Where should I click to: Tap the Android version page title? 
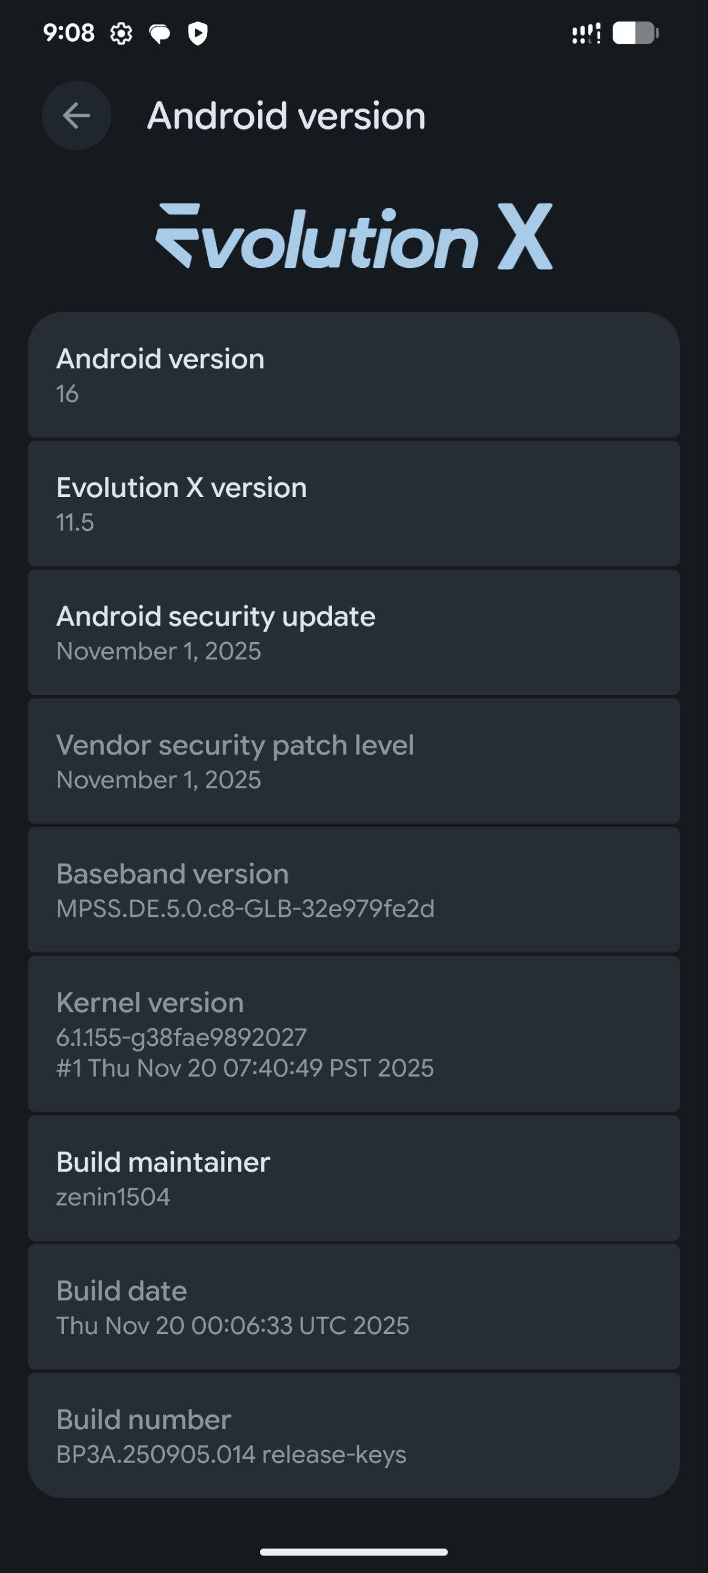click(x=286, y=116)
